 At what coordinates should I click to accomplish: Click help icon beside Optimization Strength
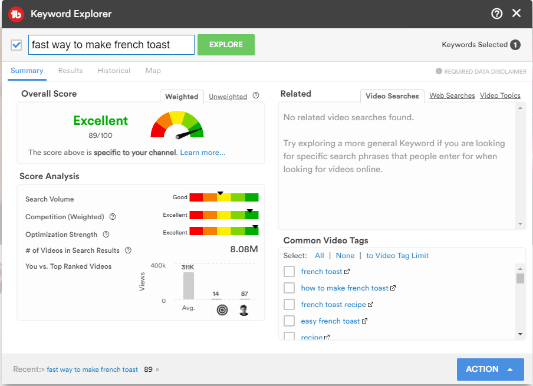click(x=106, y=235)
